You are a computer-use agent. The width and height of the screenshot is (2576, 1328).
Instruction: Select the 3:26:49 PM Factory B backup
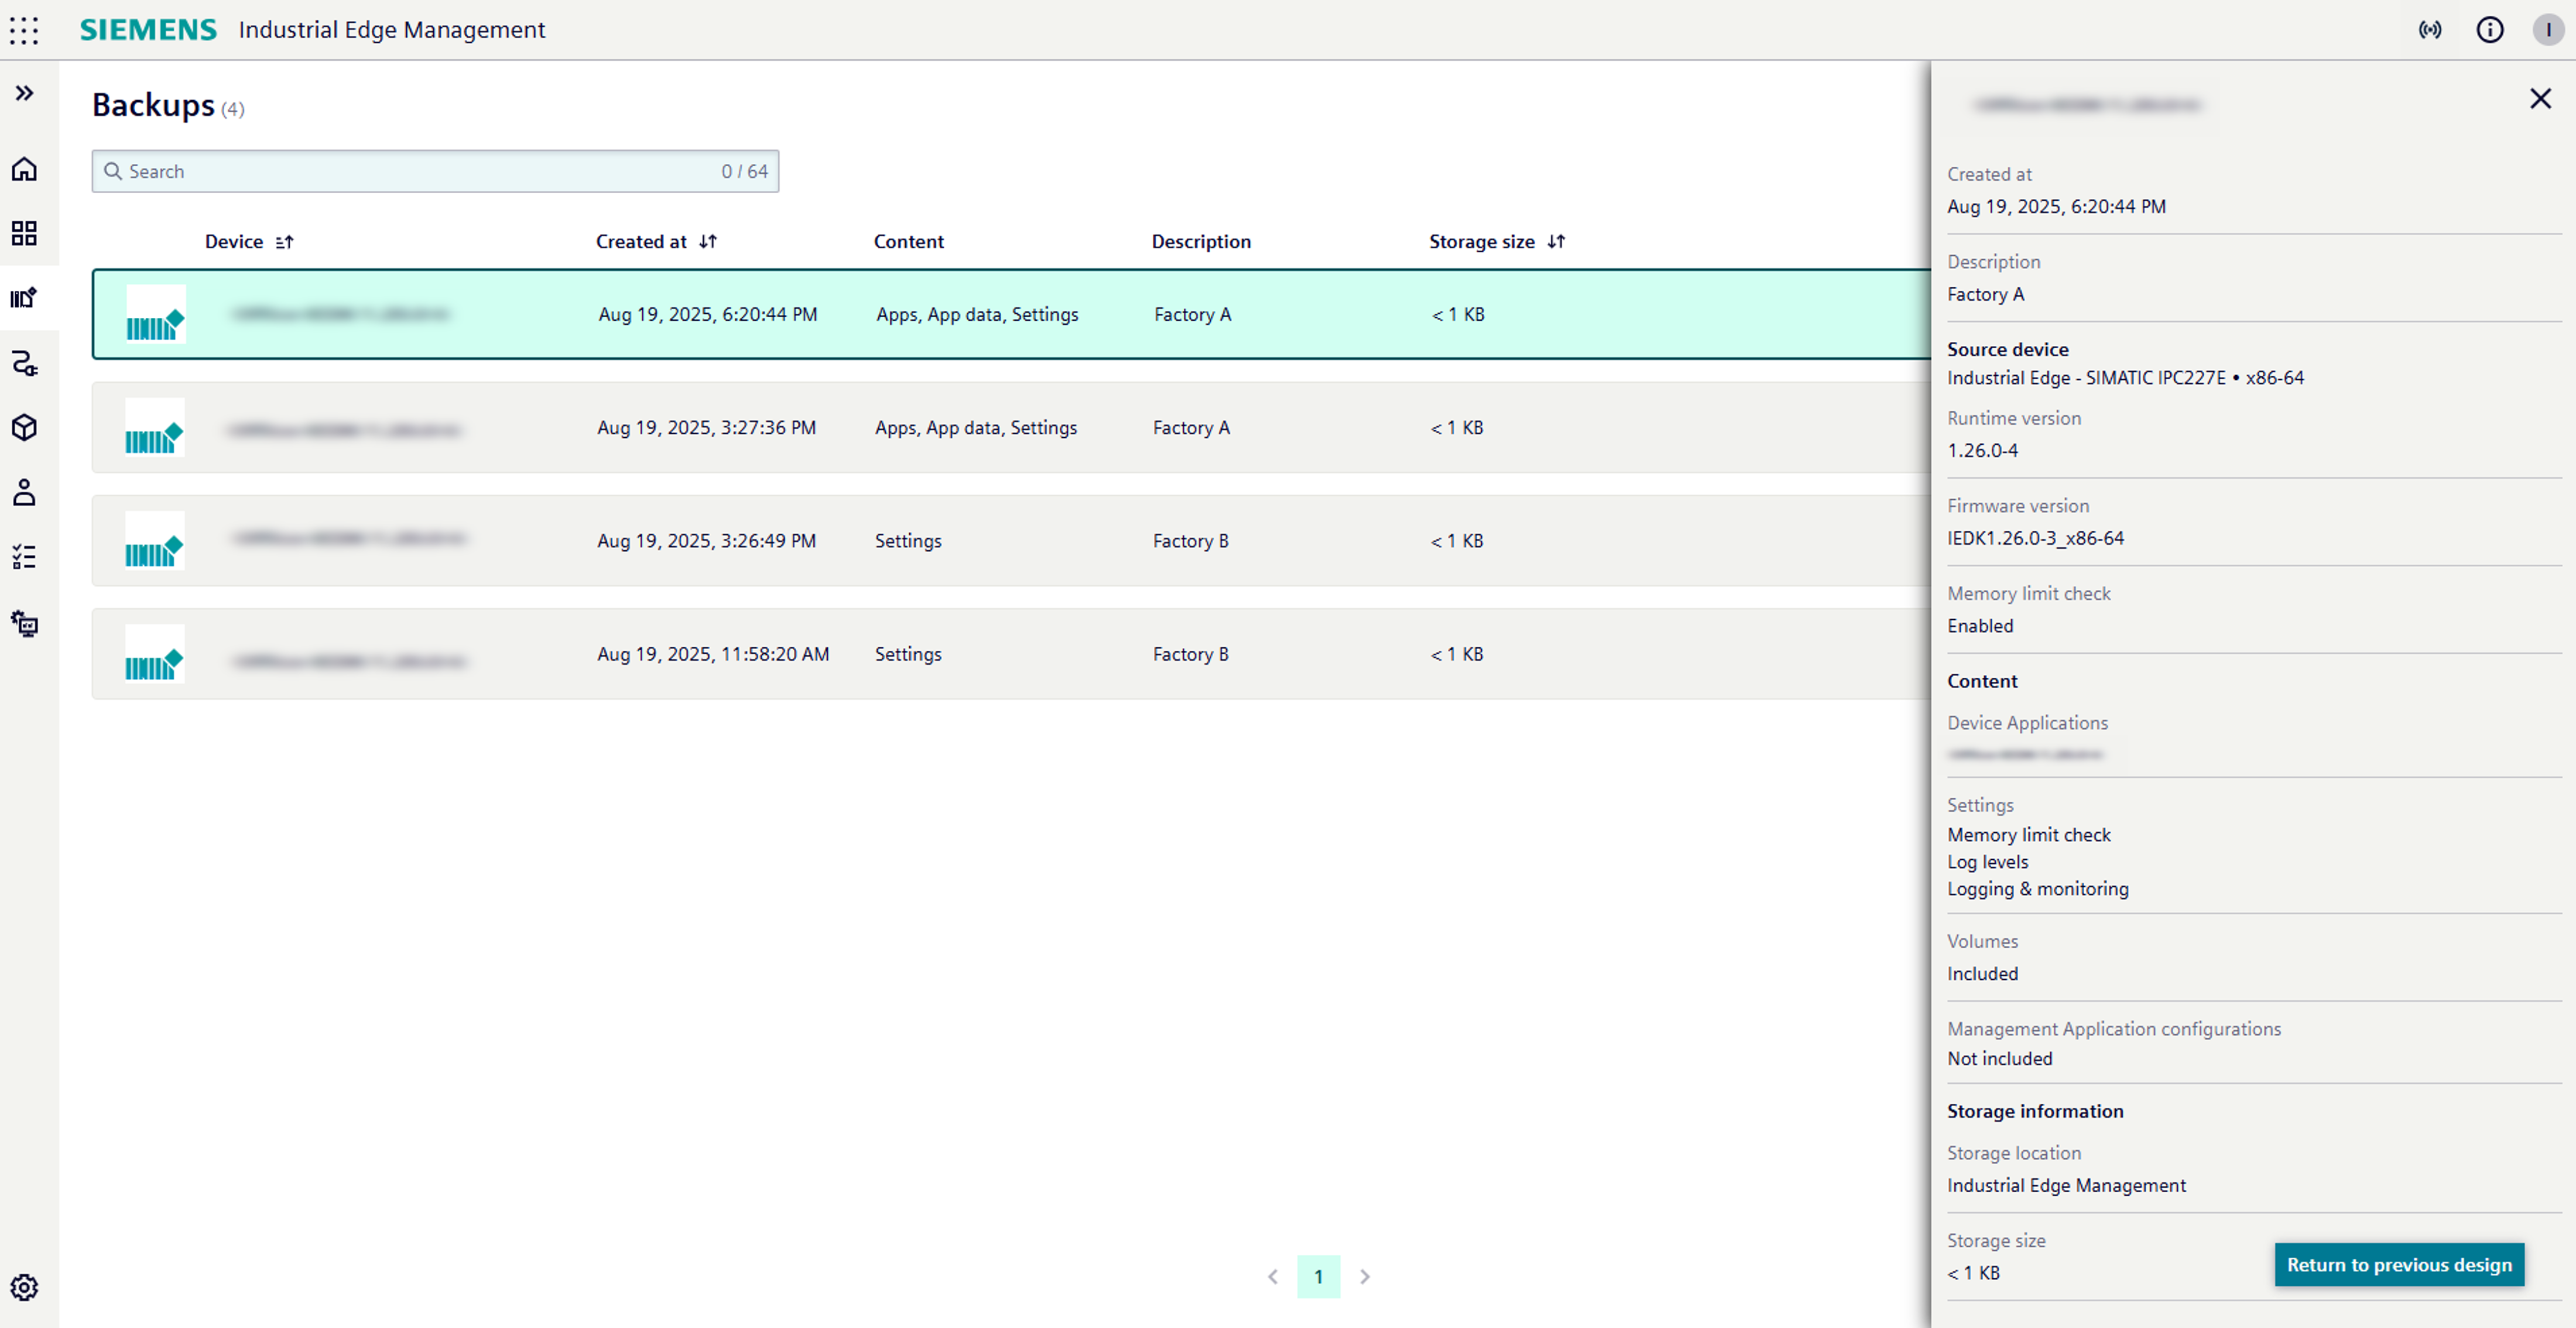[1010, 541]
